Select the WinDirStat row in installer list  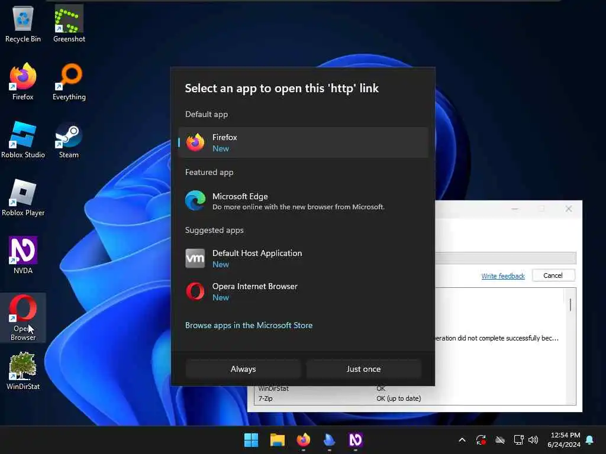click(x=410, y=388)
